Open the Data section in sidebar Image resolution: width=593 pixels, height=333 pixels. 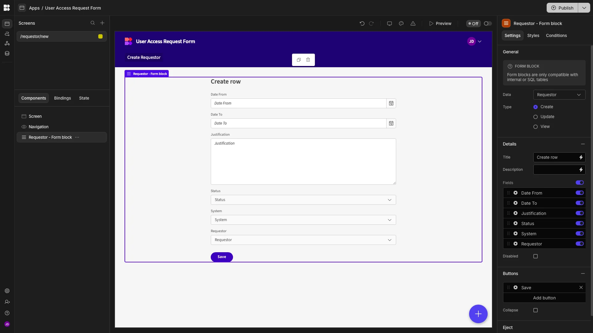(x=7, y=53)
